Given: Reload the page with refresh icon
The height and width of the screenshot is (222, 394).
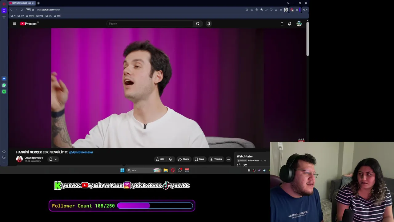Looking at the screenshot, I should tap(22, 10).
